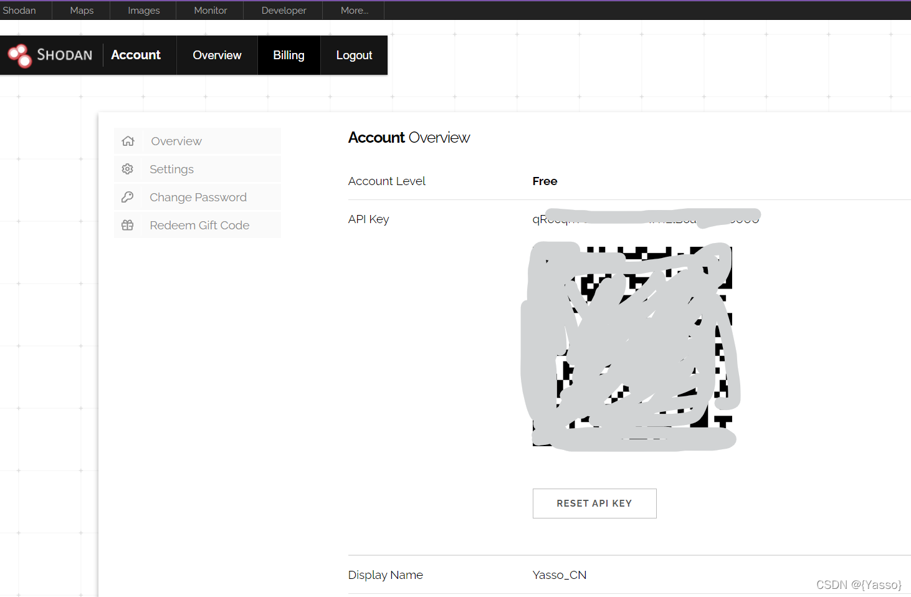The image size is (911, 597).
Task: Click the Account Level label
Action: (387, 181)
